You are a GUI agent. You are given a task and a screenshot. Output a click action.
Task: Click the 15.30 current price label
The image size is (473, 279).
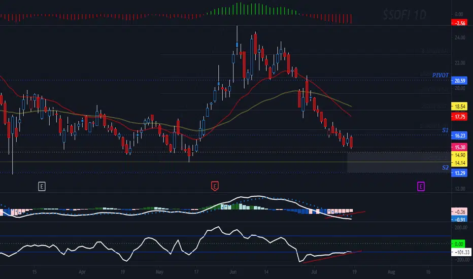tap(459, 147)
